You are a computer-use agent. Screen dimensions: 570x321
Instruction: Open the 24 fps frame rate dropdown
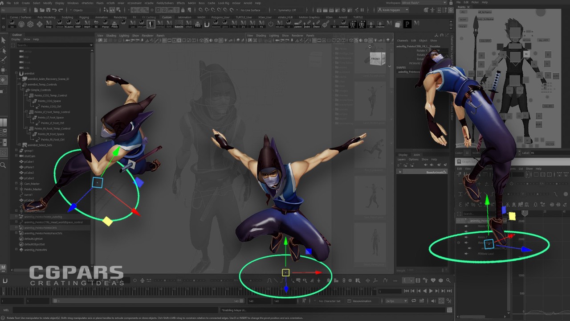395,301
